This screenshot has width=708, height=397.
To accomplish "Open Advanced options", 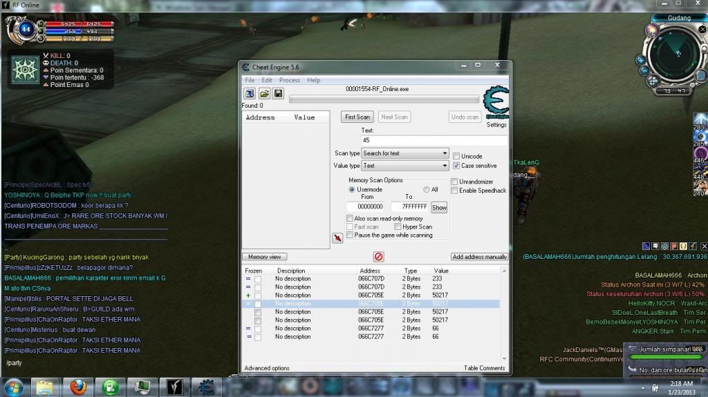I will tap(267, 368).
